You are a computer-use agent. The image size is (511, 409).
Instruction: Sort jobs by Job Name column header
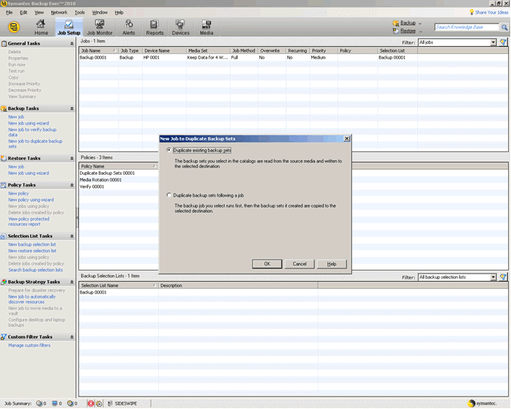tap(98, 50)
